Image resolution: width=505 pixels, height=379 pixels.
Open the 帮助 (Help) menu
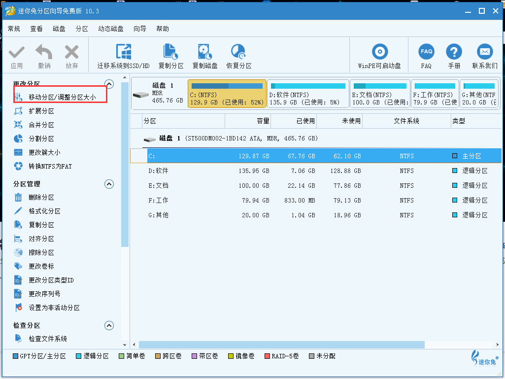click(163, 29)
